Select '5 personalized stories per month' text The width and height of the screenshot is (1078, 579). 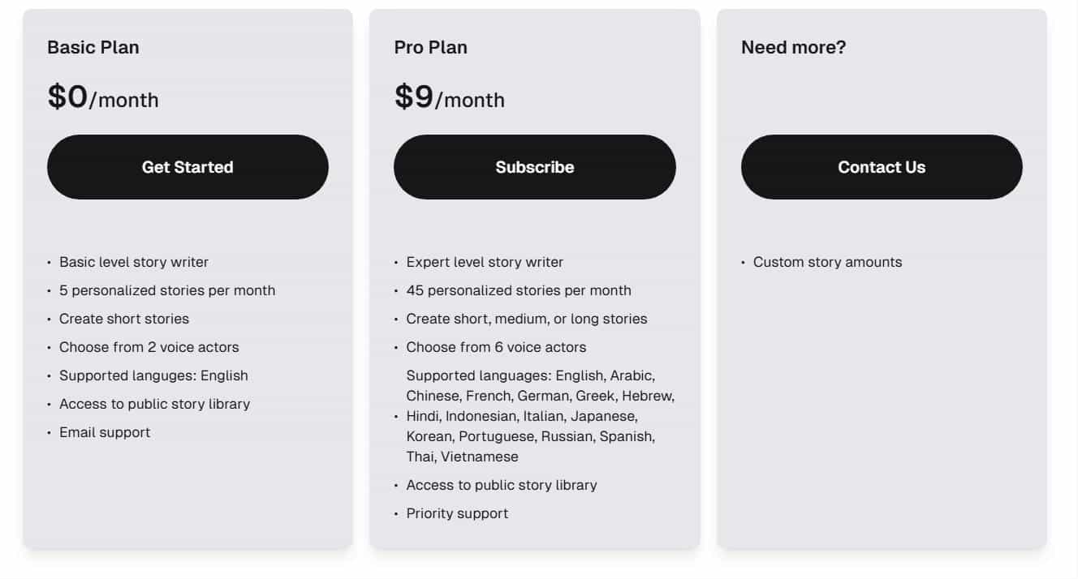point(167,290)
